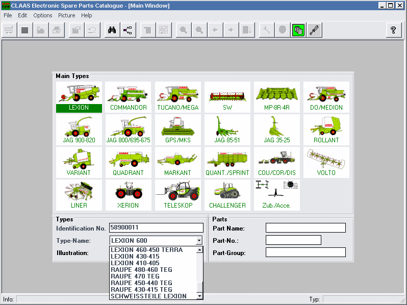Select the VARIANT baler type
Screen dimensions: 407x305
click(x=79, y=163)
